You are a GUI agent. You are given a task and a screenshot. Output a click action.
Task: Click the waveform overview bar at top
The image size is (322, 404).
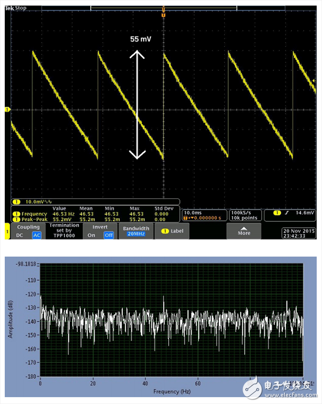[163, 8]
